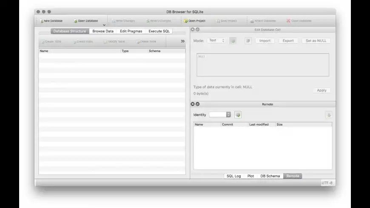This screenshot has width=370, height=208.
Task: Float the Edit Database Cell panel
Action: pyautogui.click(x=197, y=29)
